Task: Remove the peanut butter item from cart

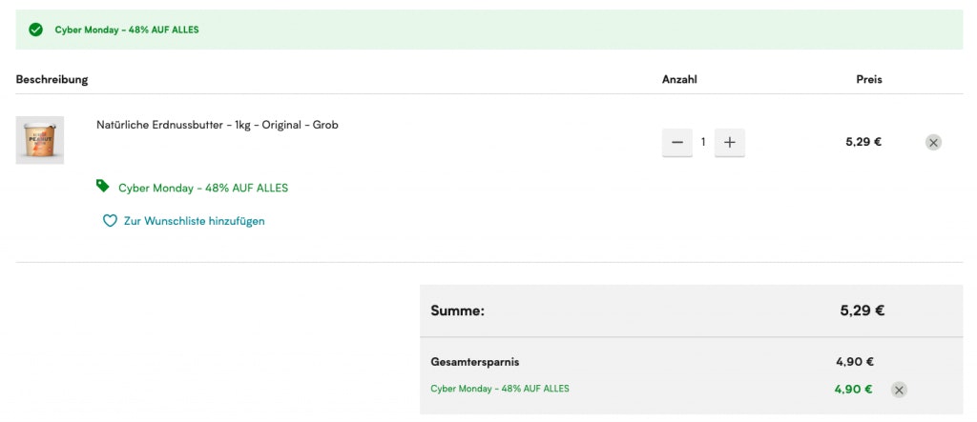Action: [933, 143]
